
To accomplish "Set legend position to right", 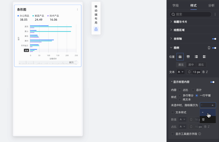I will tap(204, 57).
